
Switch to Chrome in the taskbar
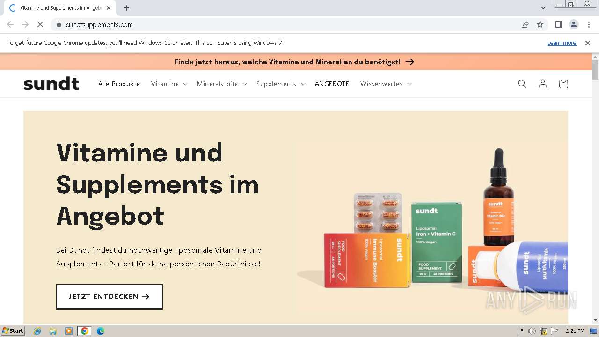[x=84, y=331]
